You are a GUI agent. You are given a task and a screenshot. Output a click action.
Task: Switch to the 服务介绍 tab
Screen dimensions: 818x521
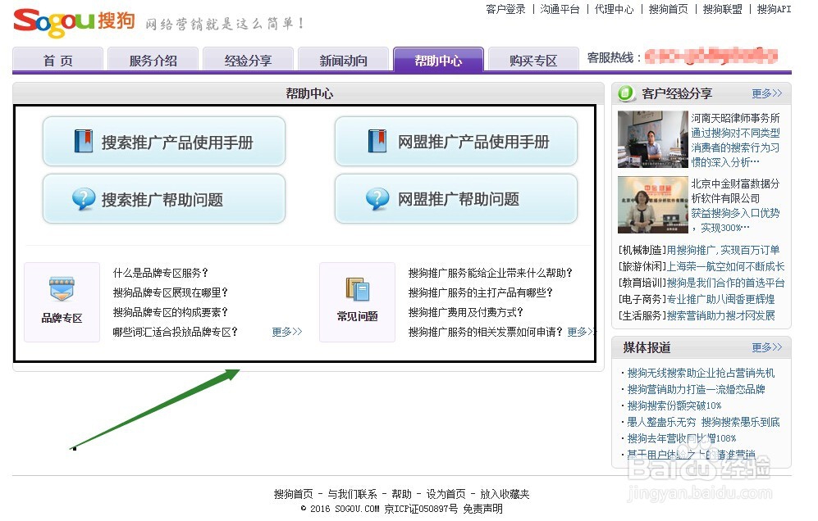pos(153,59)
